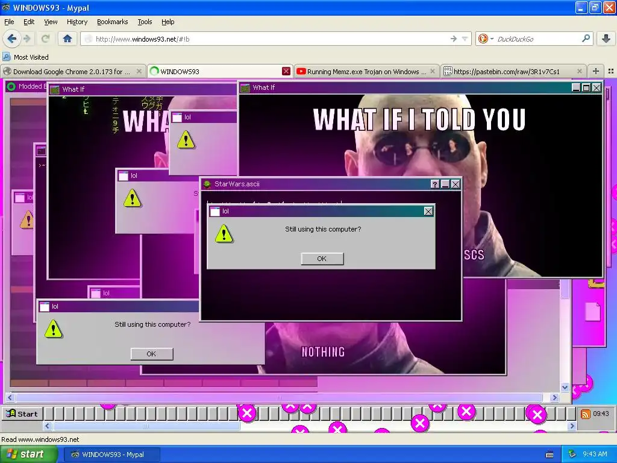617x463 pixels.
Task: Open the Windows93 Start button
Action: [22, 414]
